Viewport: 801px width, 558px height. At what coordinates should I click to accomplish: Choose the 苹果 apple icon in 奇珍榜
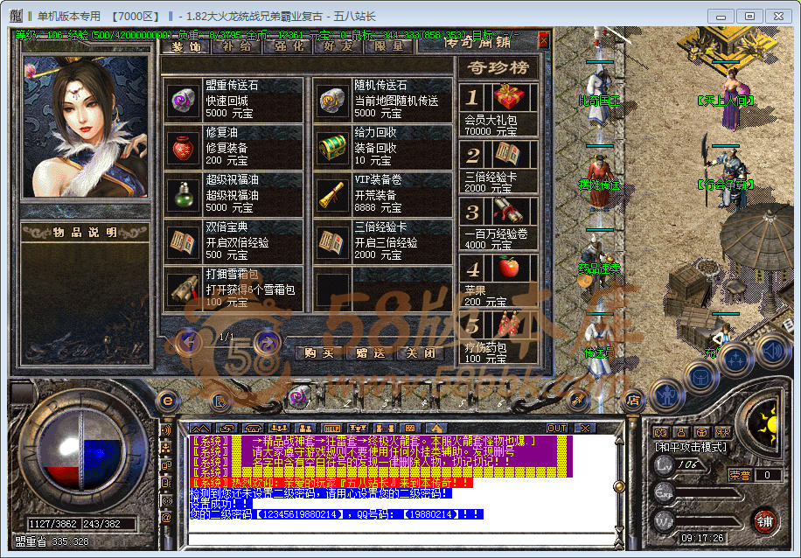coord(508,268)
